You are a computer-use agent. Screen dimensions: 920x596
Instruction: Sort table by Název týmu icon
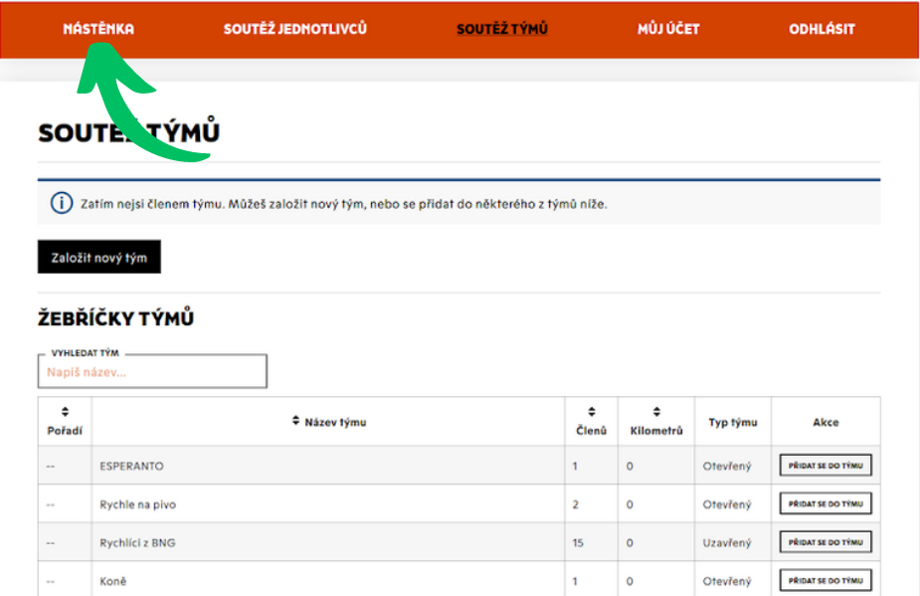295,422
